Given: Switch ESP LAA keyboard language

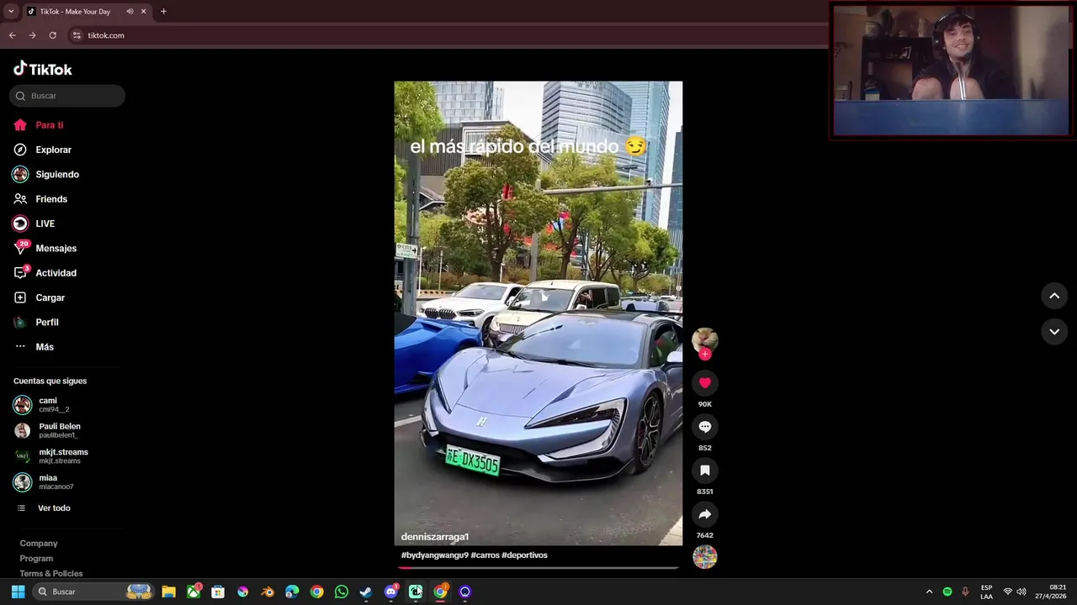Looking at the screenshot, I should point(986,592).
